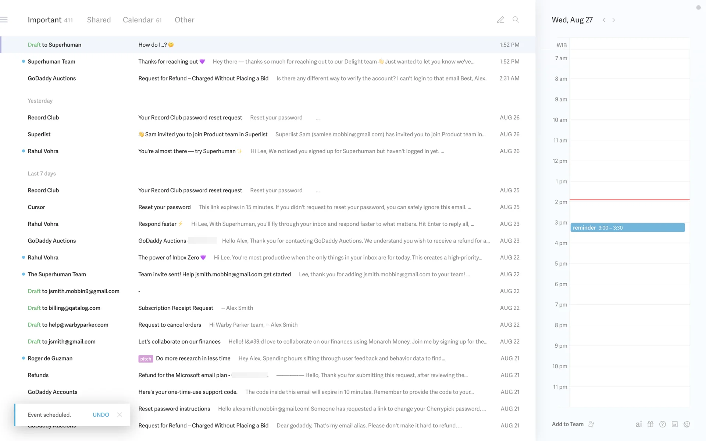Click UNDO on event scheduled toast
The width and height of the screenshot is (706, 441).
click(x=101, y=415)
